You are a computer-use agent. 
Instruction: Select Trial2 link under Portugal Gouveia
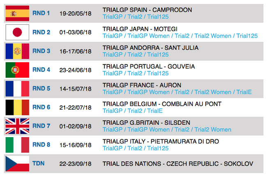(x=135, y=74)
